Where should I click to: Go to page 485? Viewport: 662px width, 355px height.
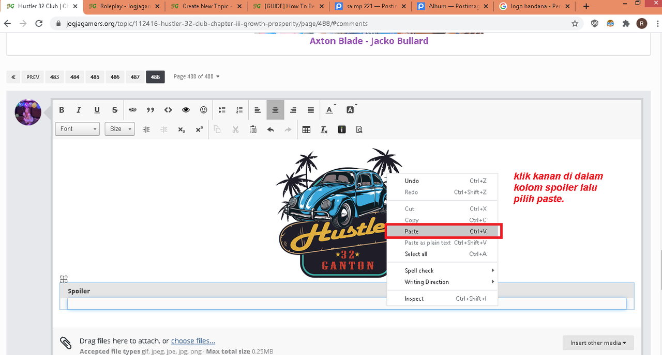(95, 77)
